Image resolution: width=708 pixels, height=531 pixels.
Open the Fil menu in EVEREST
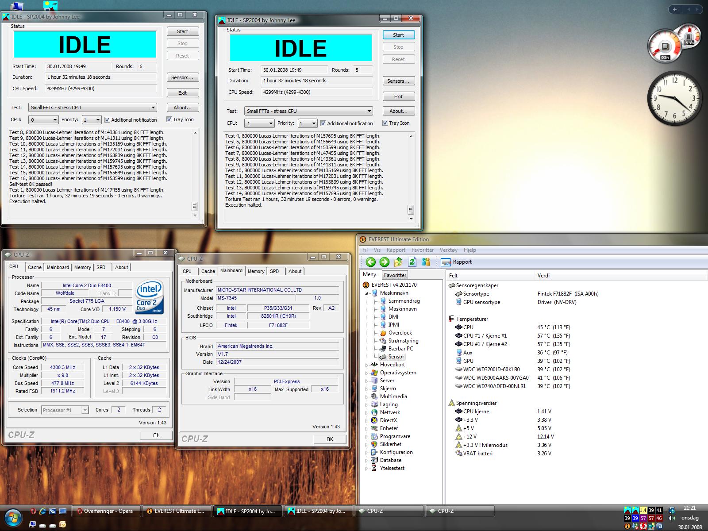coord(365,250)
